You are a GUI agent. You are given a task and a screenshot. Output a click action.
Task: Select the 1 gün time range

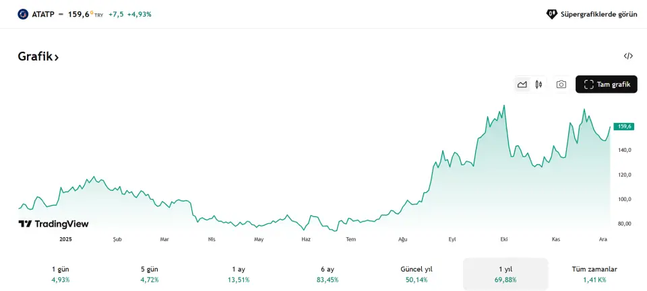(x=60, y=274)
